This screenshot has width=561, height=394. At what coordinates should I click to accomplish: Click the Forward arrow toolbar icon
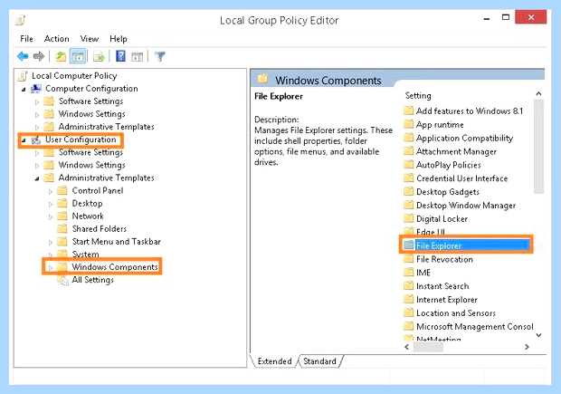coord(39,56)
